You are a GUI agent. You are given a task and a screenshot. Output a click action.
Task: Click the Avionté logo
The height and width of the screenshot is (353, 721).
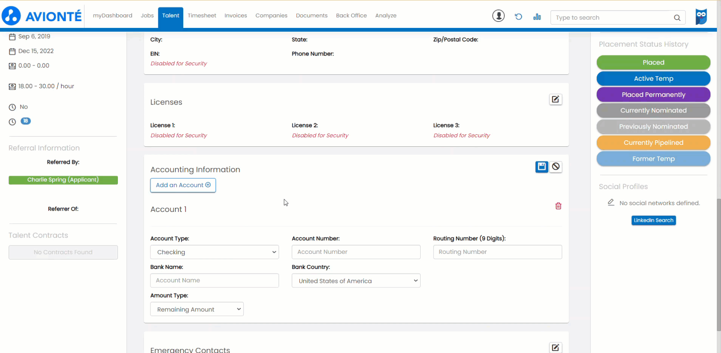[x=42, y=16]
